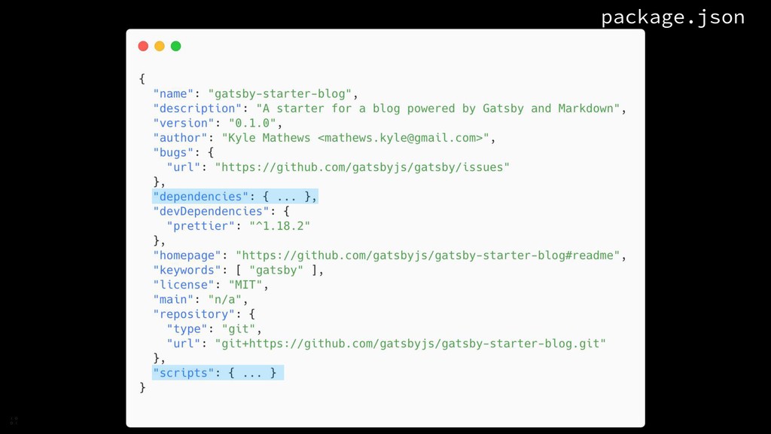Select the "keywords" key
This screenshot has width=771, height=434.
[x=187, y=270]
